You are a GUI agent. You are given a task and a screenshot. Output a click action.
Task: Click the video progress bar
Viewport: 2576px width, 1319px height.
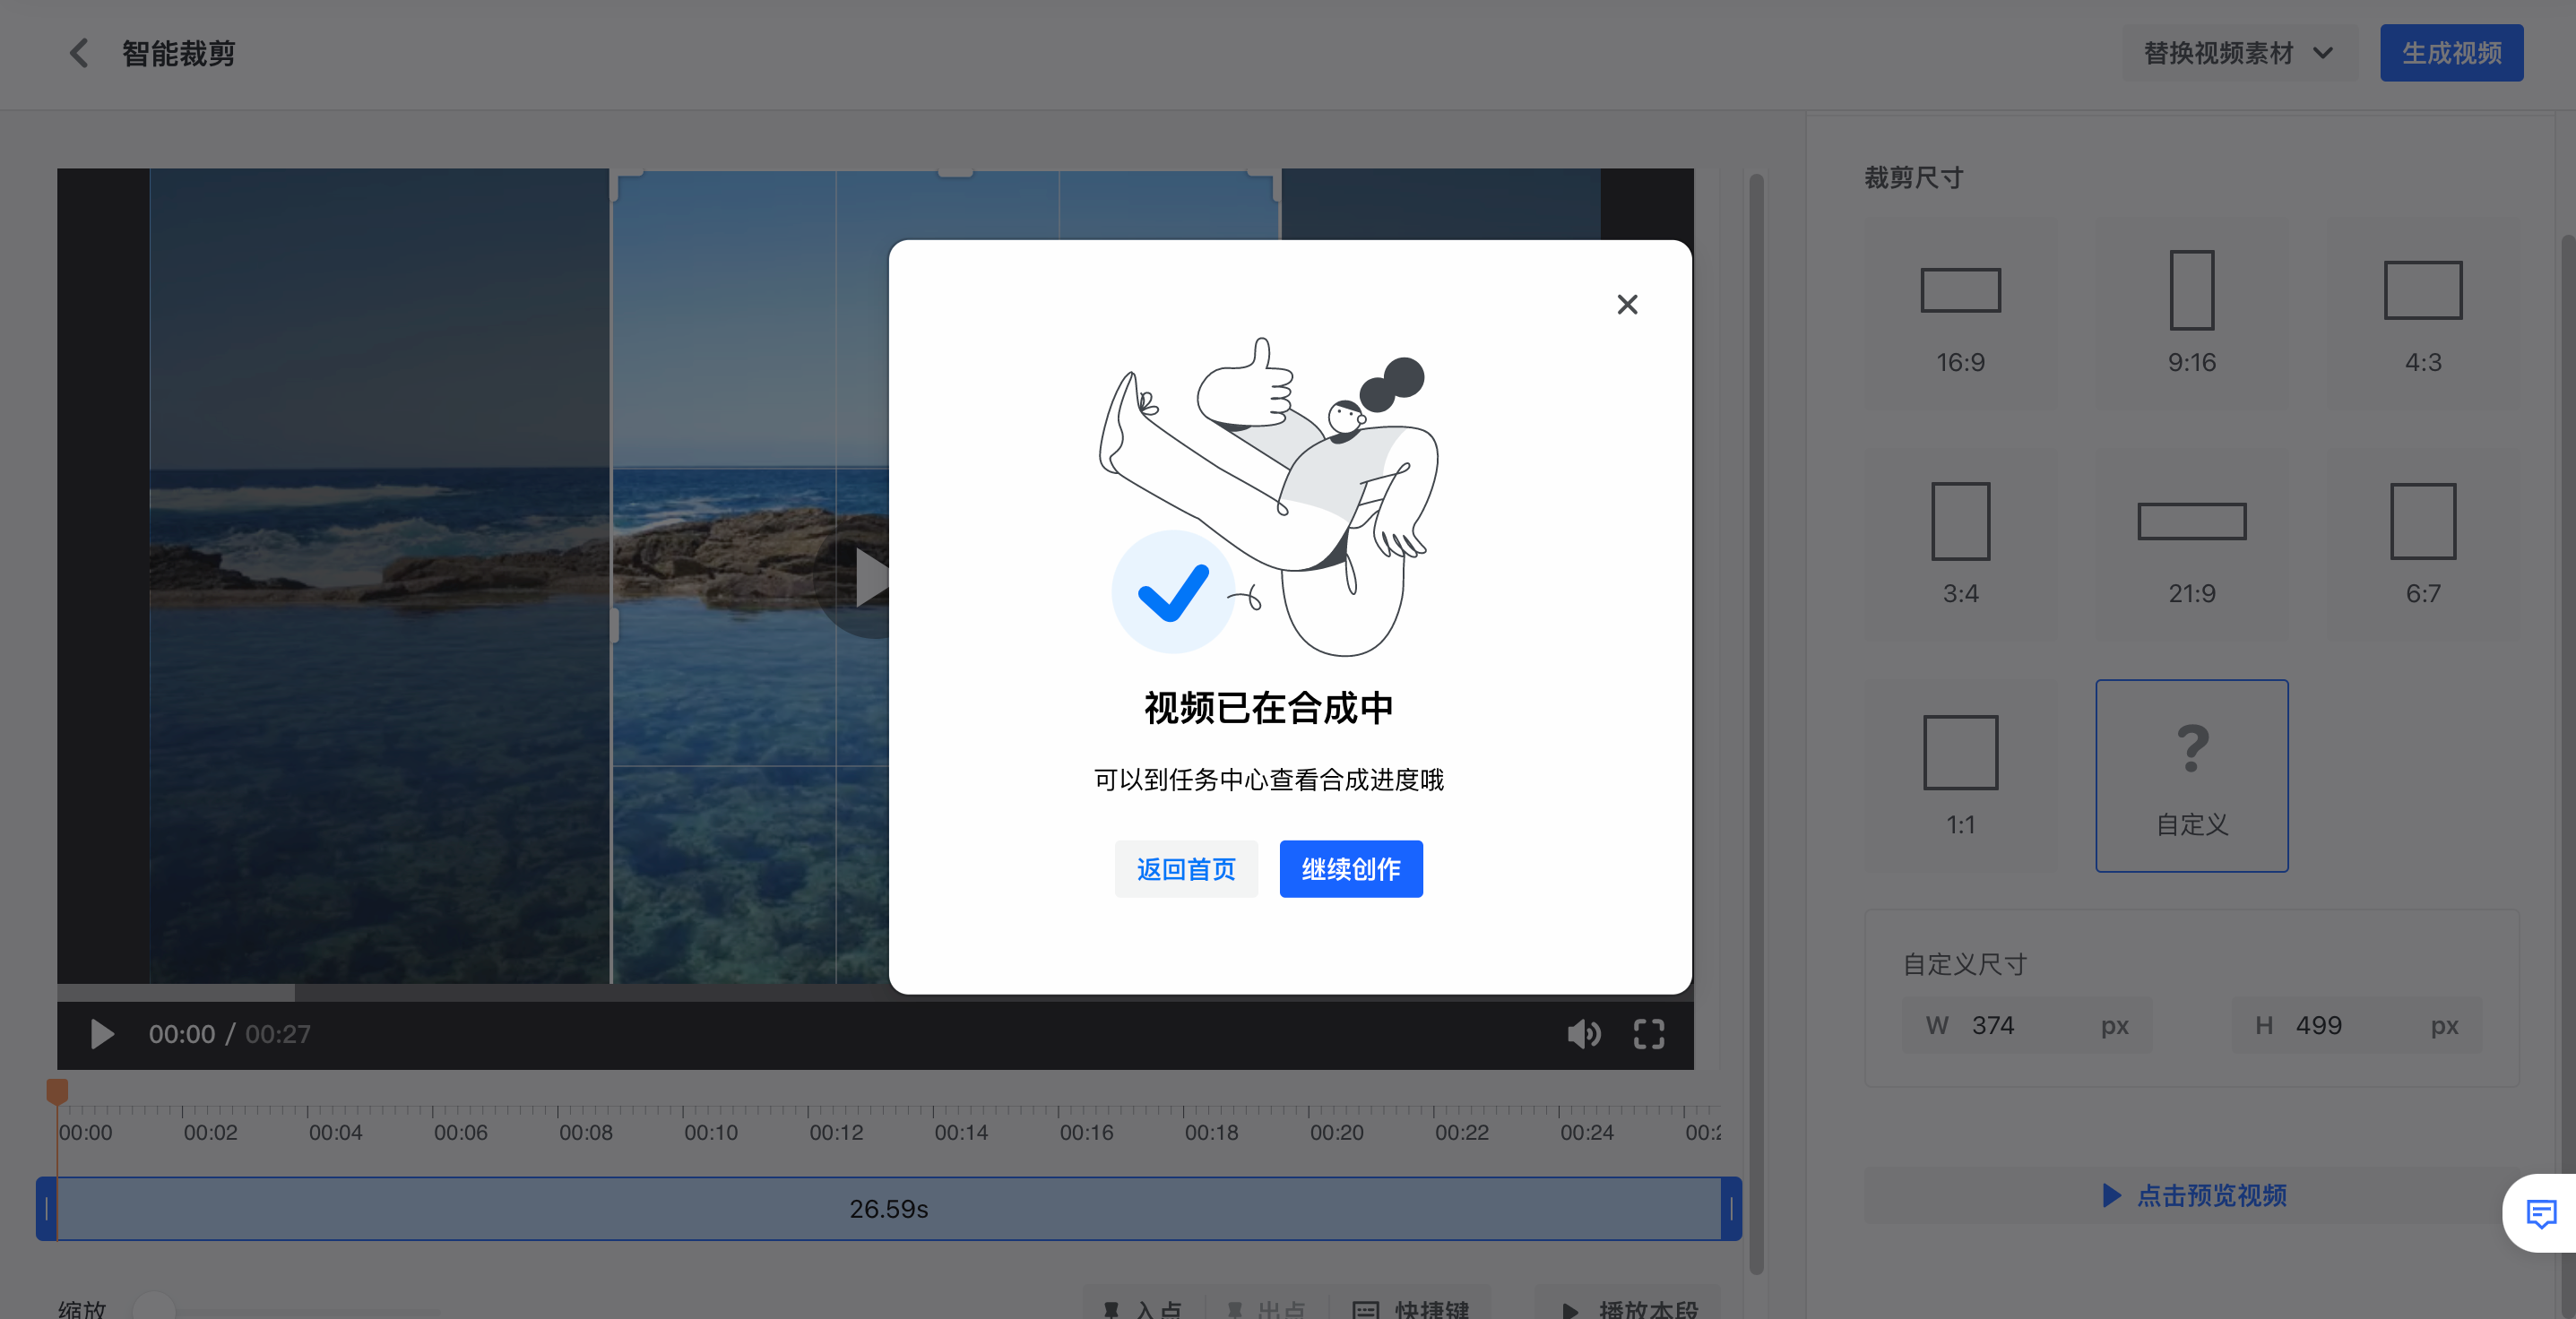(875, 993)
